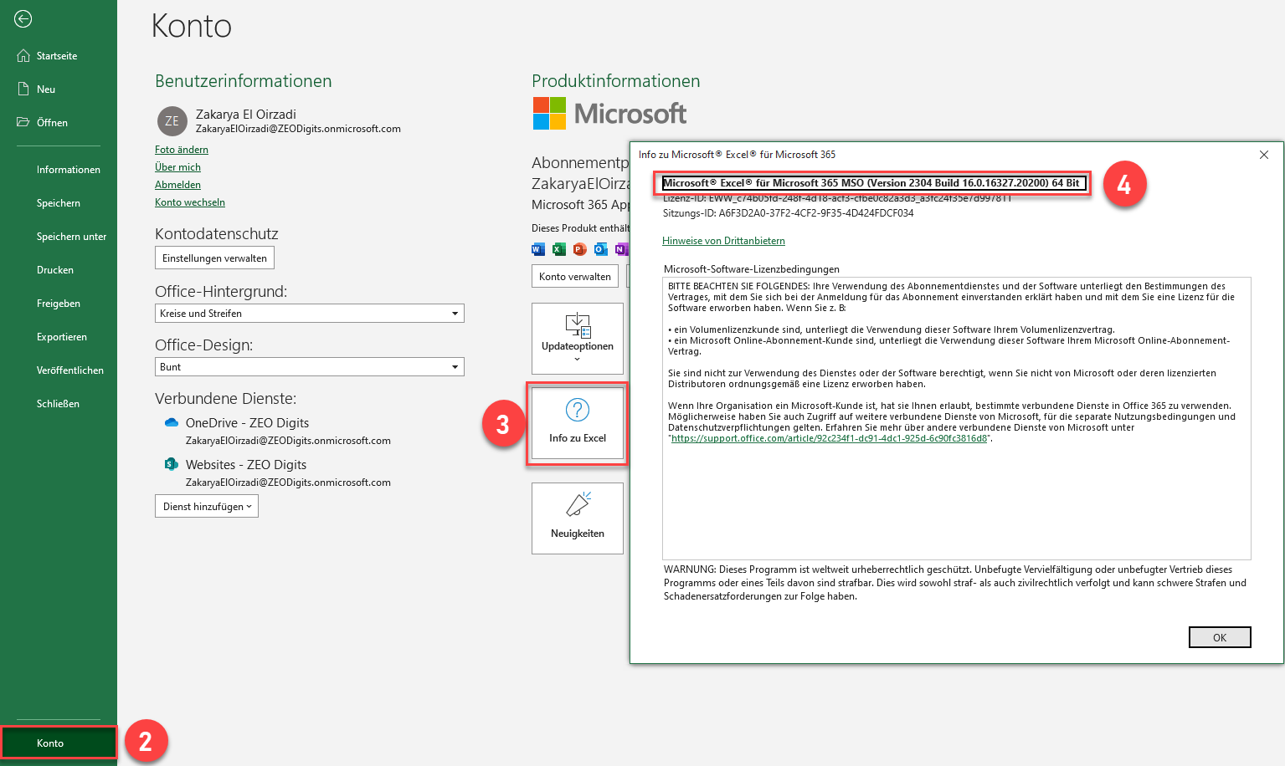Close the Info zu Microsoft Excel dialog

pyautogui.click(x=1264, y=155)
